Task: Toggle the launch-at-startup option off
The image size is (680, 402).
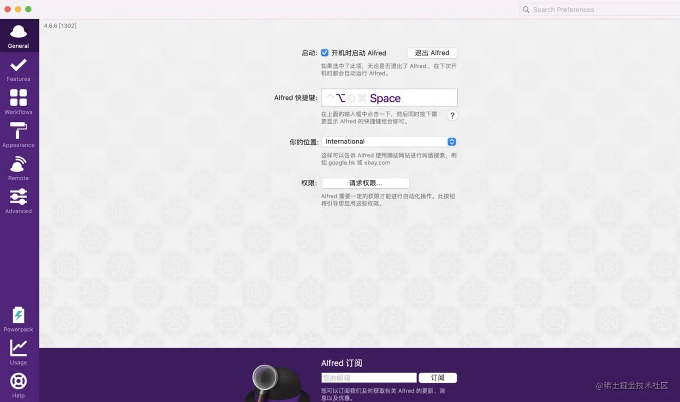Action: [x=325, y=53]
